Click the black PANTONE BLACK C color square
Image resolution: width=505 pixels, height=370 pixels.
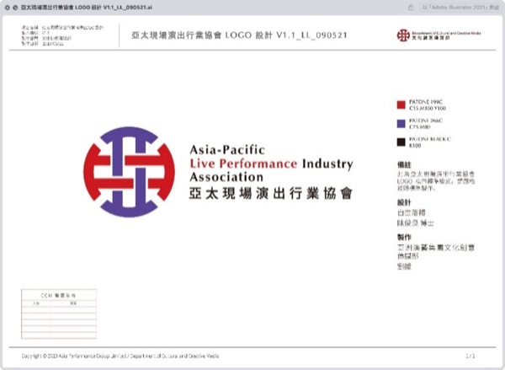401,142
